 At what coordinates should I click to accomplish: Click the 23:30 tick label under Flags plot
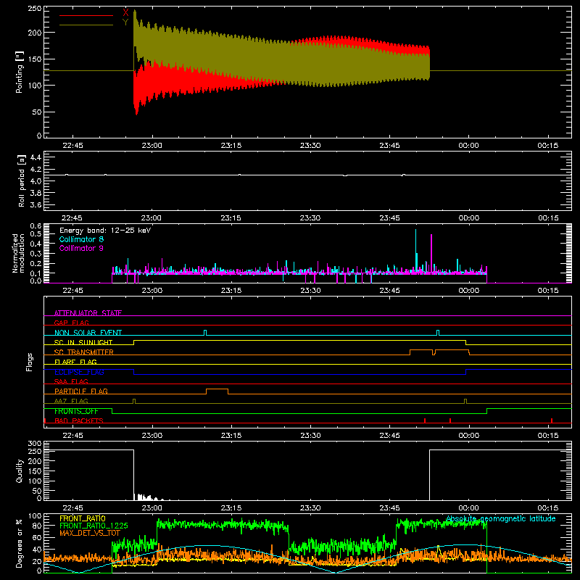310,436
